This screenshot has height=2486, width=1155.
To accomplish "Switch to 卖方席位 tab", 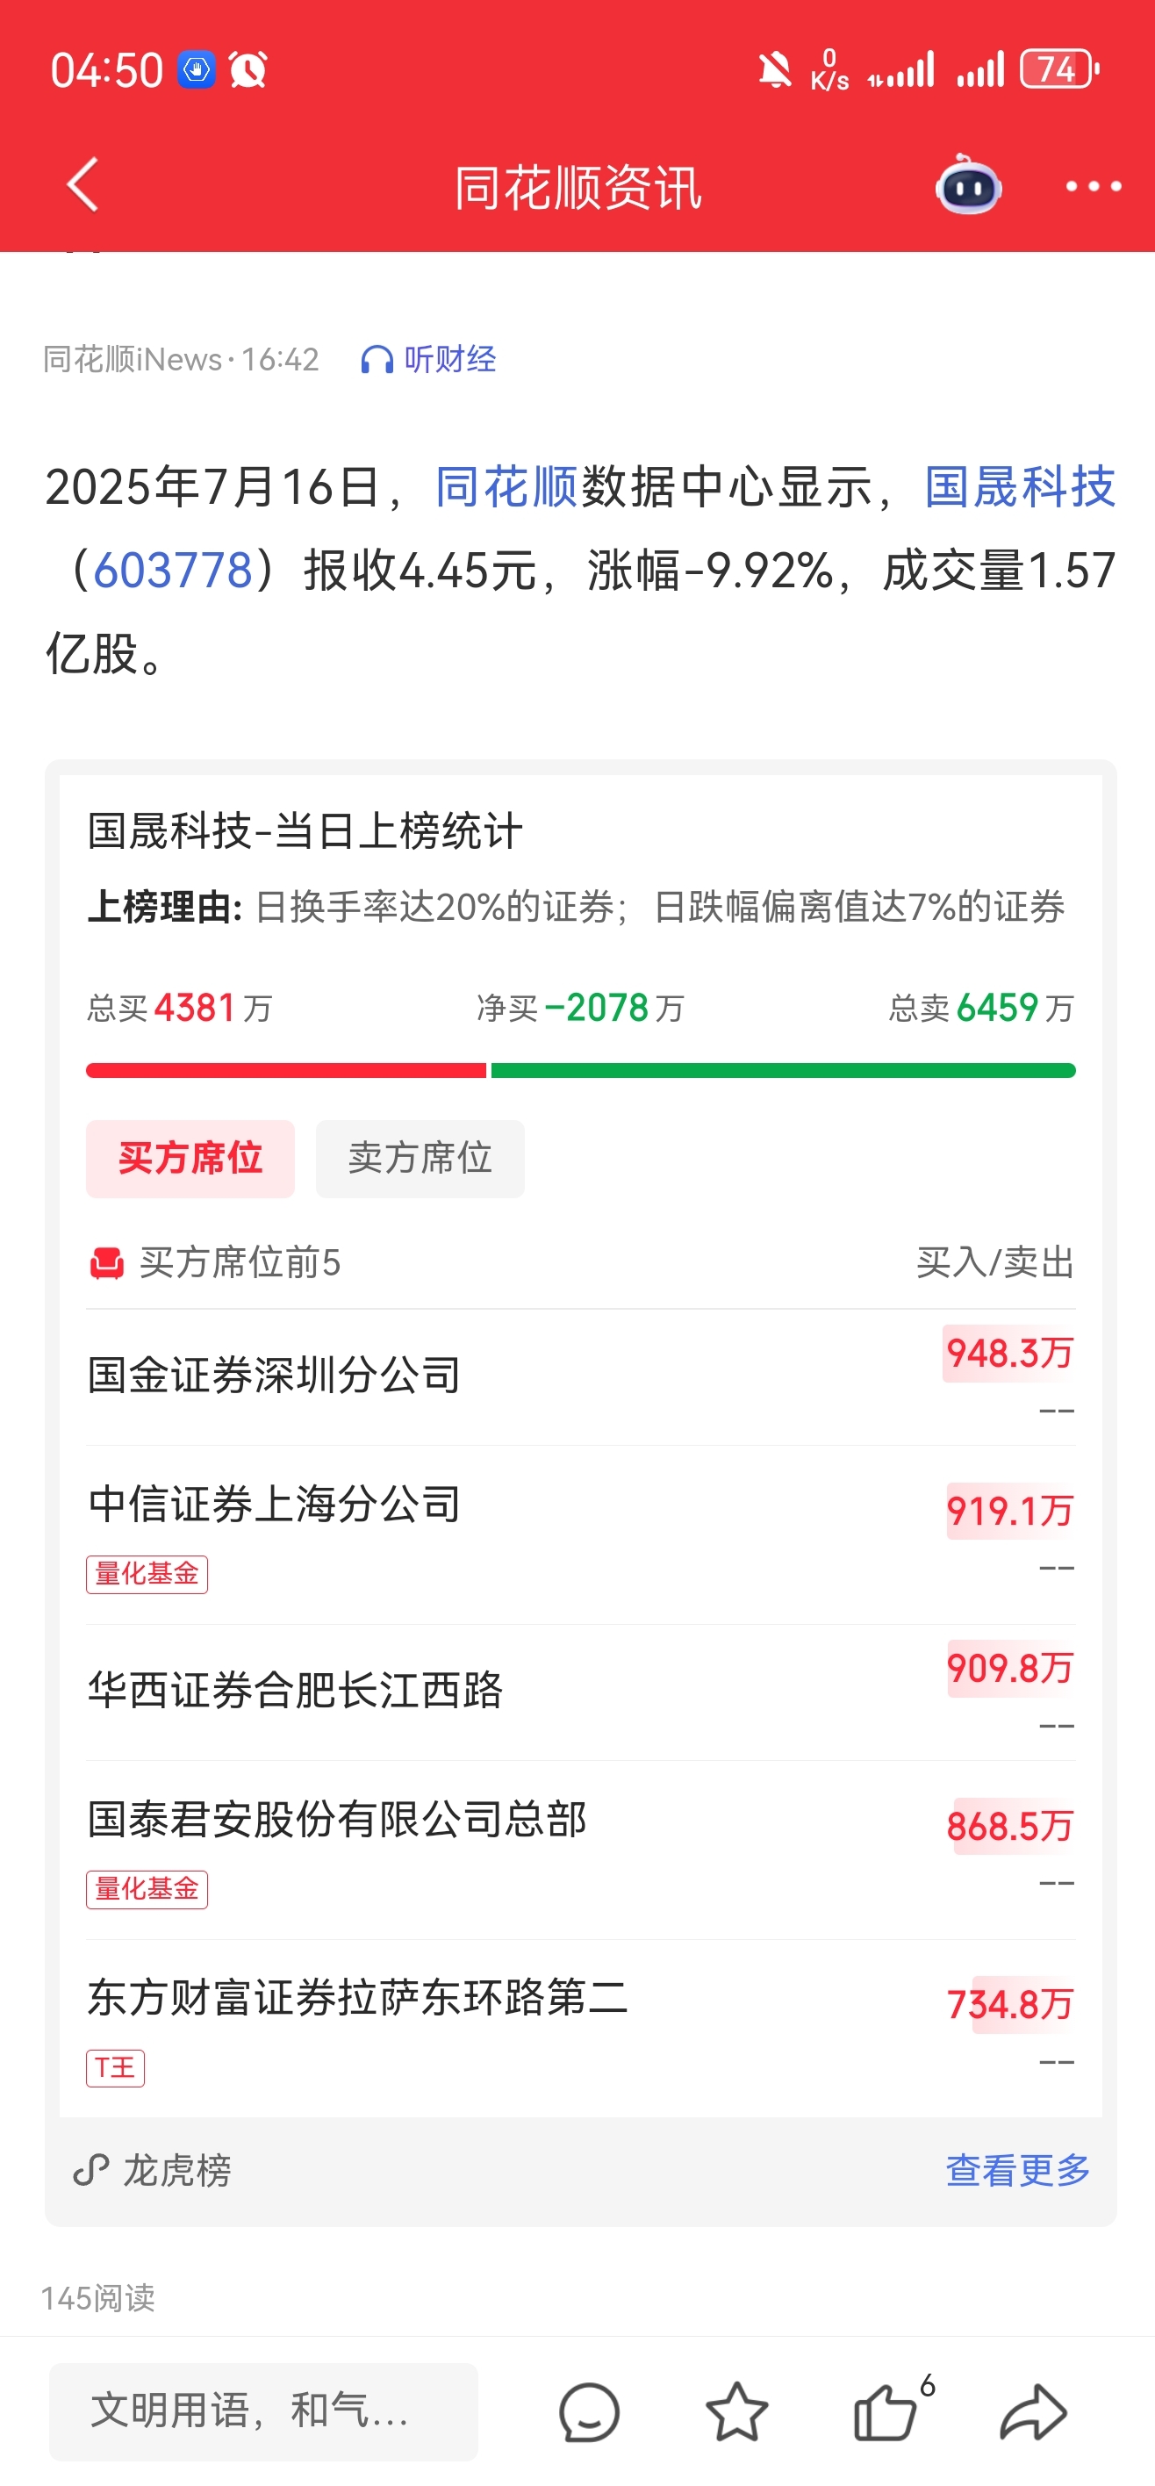I will click(420, 1158).
